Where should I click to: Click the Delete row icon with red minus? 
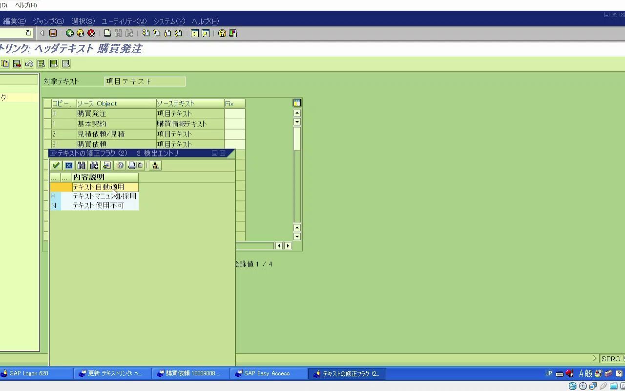(17, 64)
